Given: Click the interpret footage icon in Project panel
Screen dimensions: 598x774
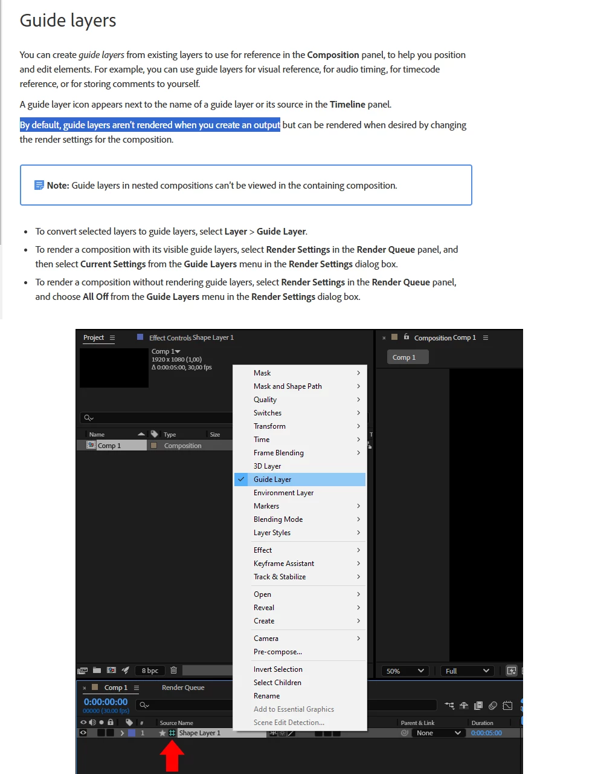Looking at the screenshot, I should (x=83, y=671).
